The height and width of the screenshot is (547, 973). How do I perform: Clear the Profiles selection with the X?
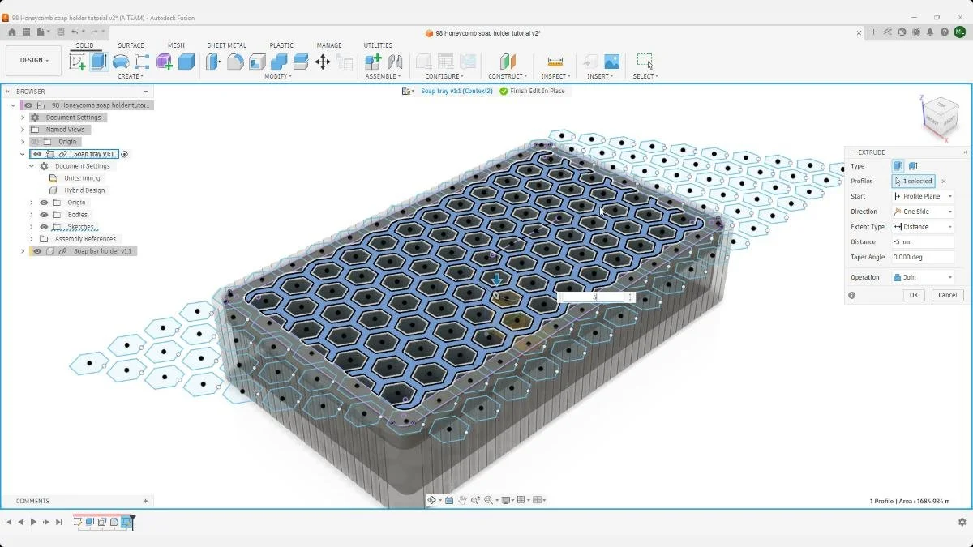(944, 182)
